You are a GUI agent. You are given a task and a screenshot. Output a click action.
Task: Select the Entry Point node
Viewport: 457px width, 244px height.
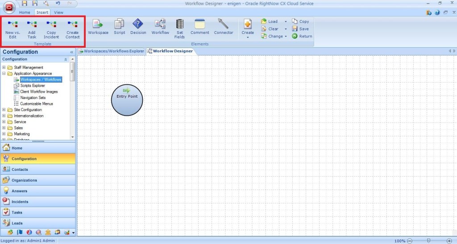(127, 99)
